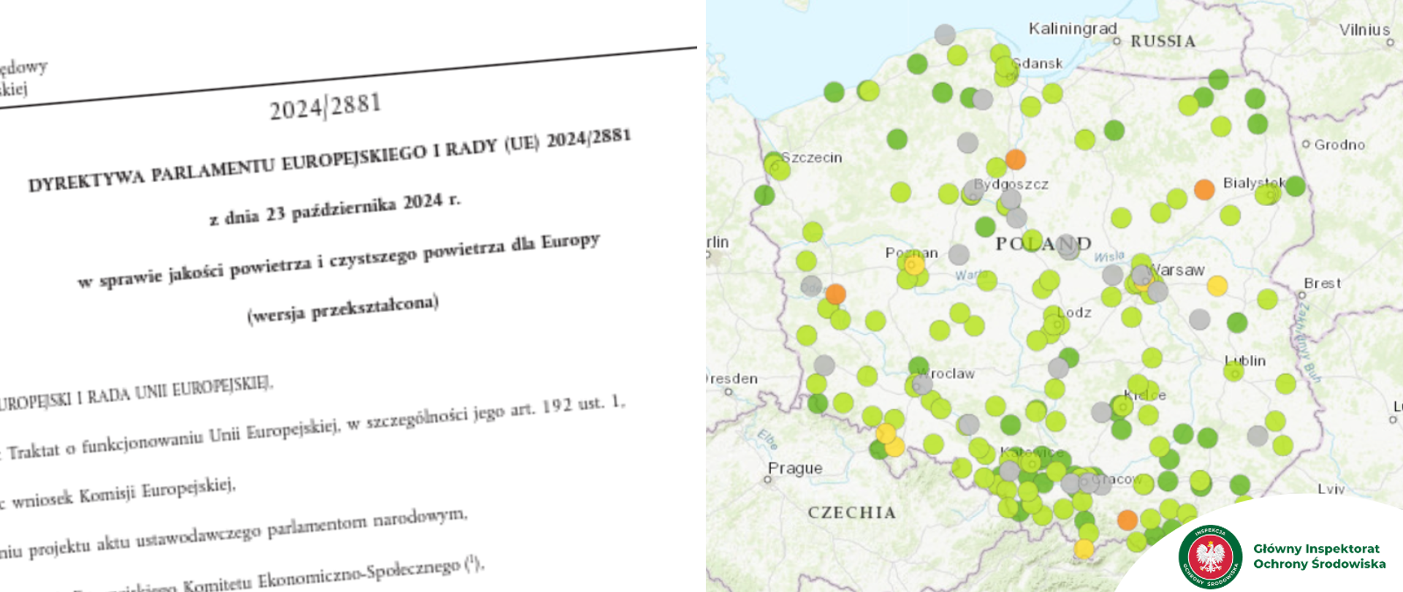The width and height of the screenshot is (1403, 592).
Task: Click the yellow marker at Poznan
Action: click(914, 264)
